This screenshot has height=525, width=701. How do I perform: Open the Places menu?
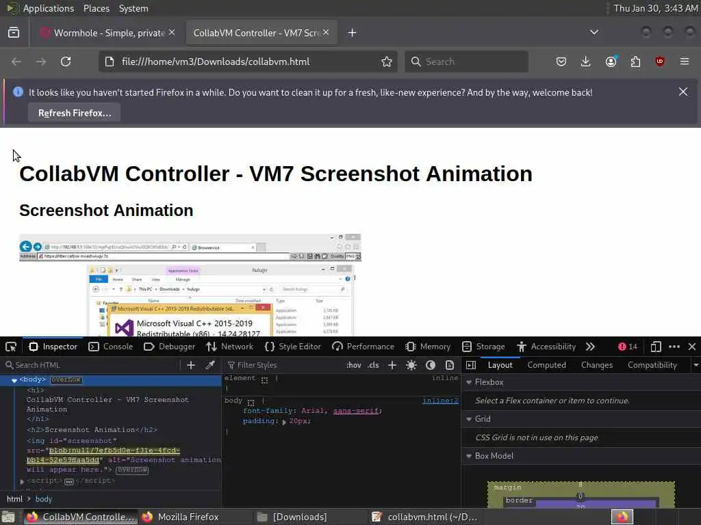click(97, 8)
